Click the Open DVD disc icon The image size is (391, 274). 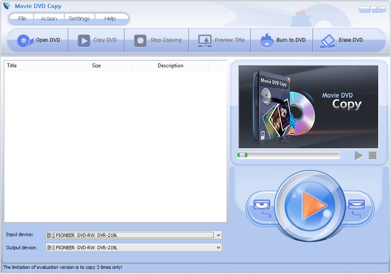click(x=25, y=40)
